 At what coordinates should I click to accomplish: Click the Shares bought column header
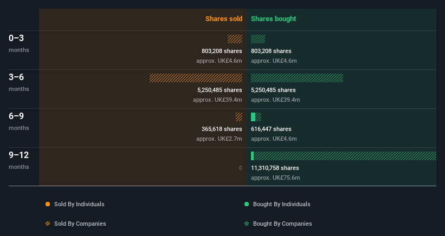273,19
